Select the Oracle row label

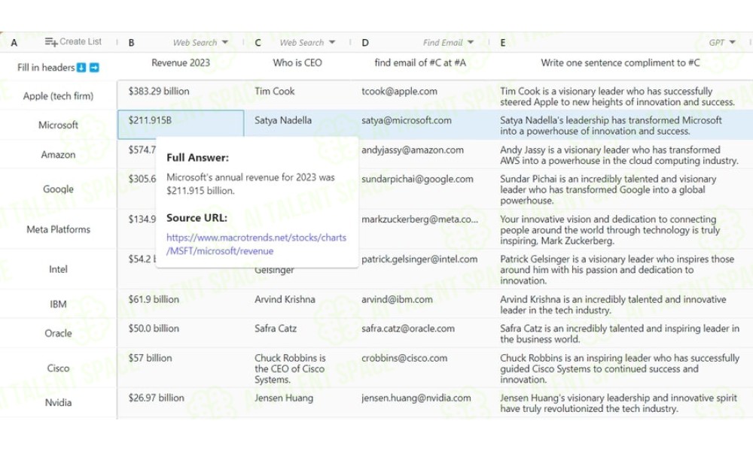(58, 333)
